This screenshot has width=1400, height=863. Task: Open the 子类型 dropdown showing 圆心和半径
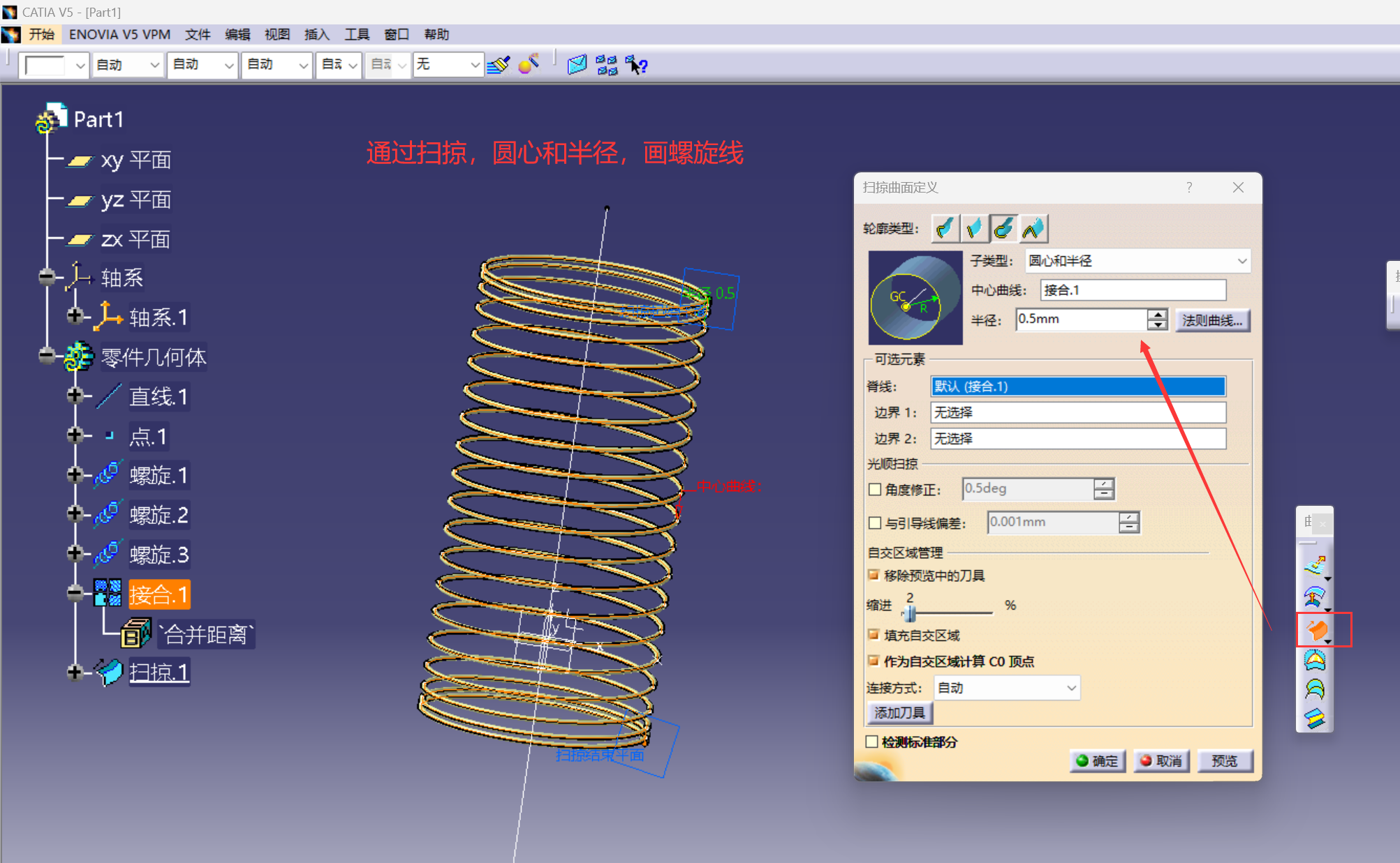[1137, 261]
